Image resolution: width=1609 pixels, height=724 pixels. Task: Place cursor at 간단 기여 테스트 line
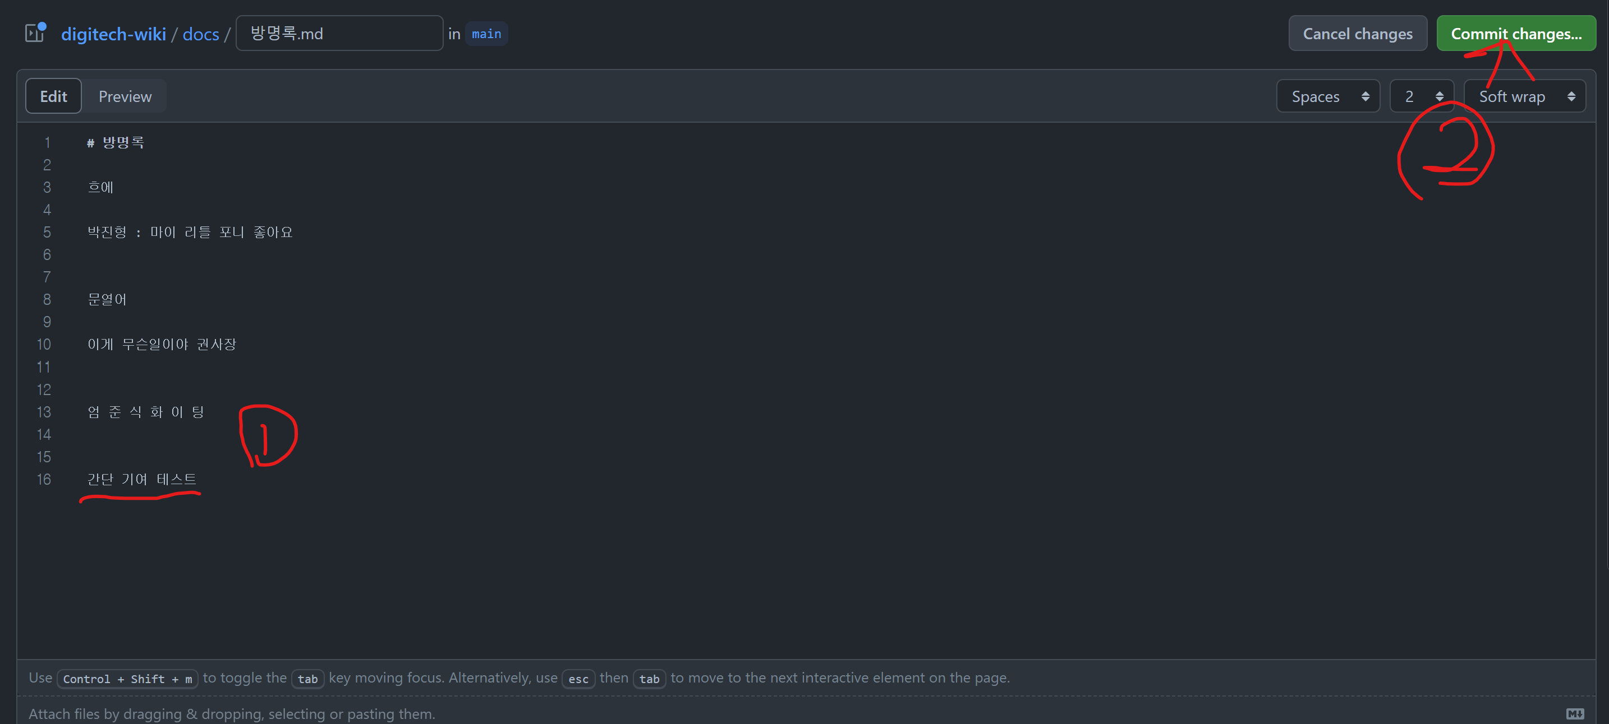(x=142, y=479)
